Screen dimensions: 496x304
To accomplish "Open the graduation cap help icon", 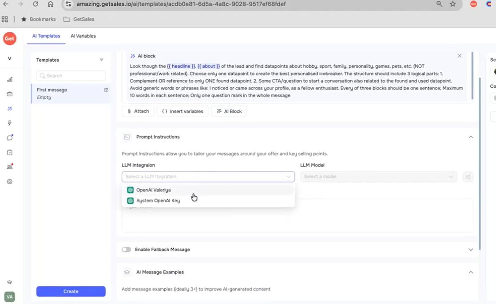I will 9,282.
